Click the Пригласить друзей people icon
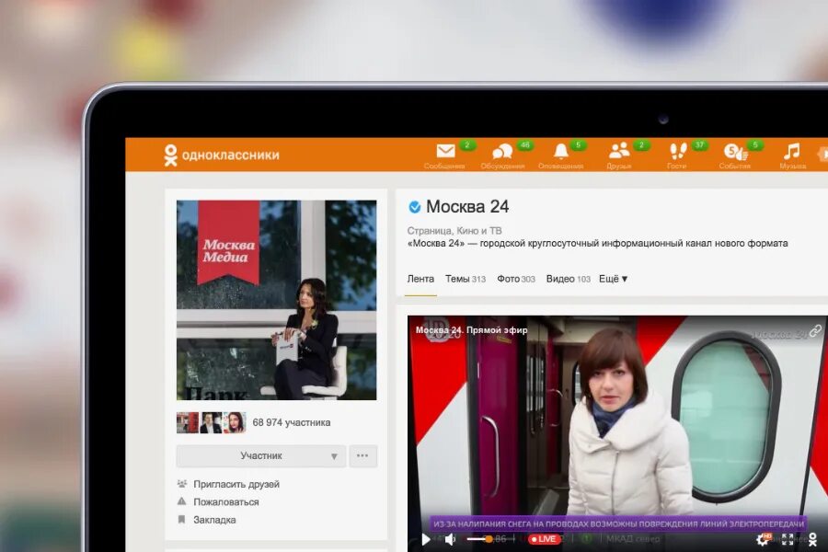This screenshot has height=552, width=828. click(x=182, y=483)
